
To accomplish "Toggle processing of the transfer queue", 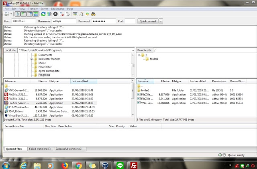I will [x=49, y=14].
